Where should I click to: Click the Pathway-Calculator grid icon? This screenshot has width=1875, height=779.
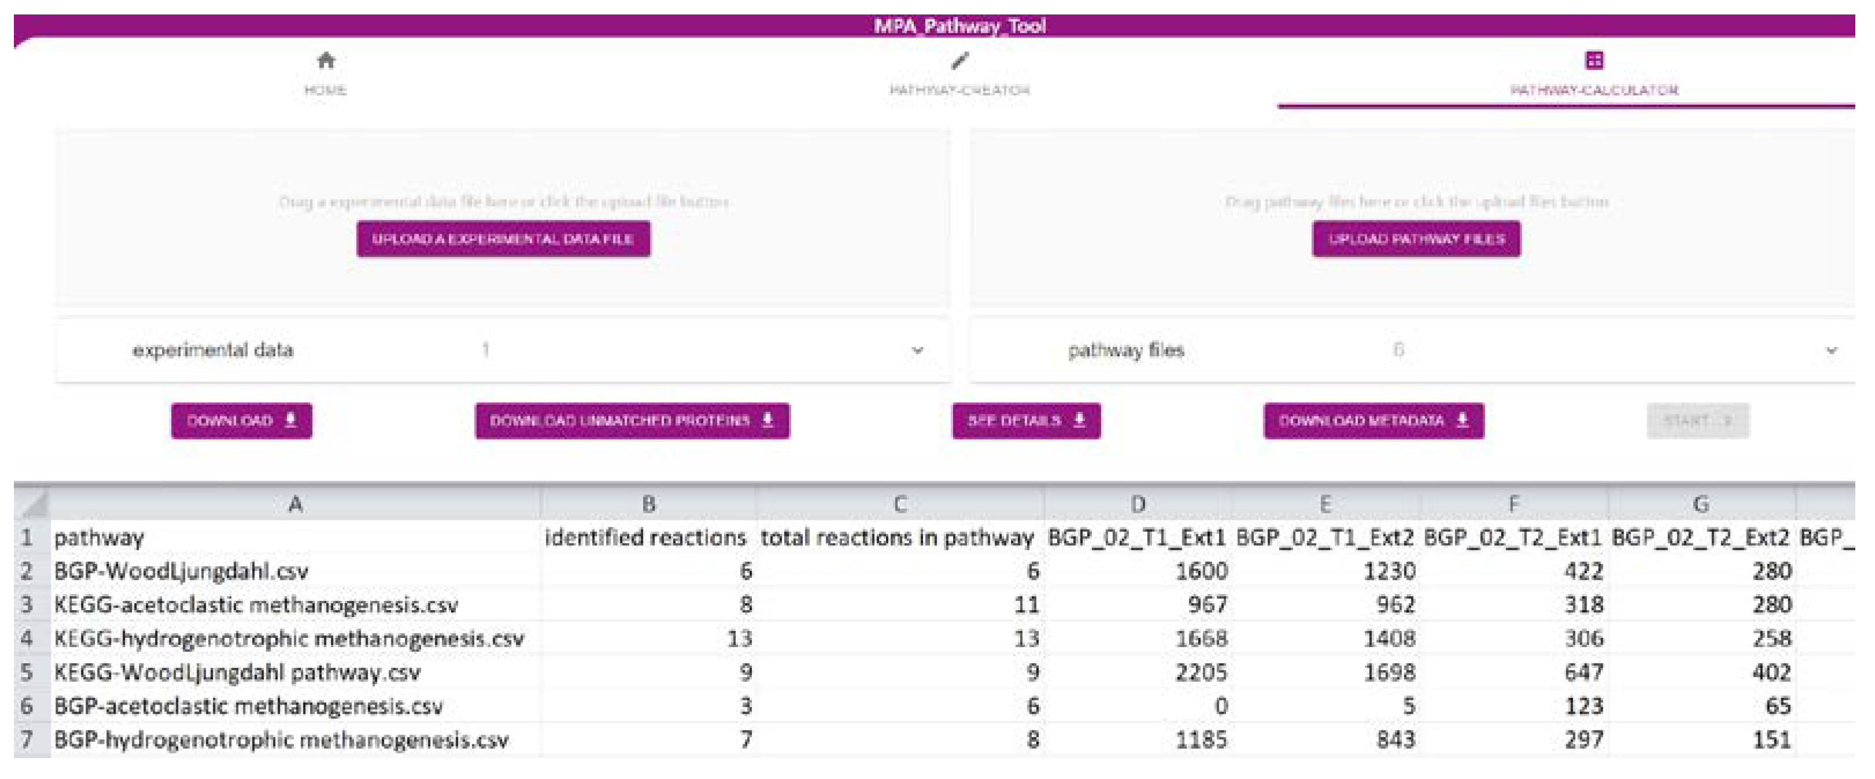[x=1594, y=60]
